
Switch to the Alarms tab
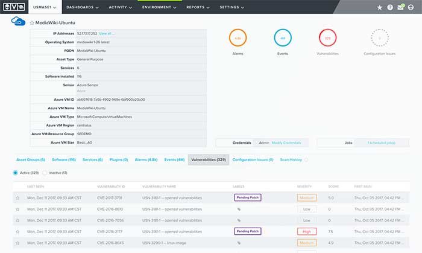point(146,159)
